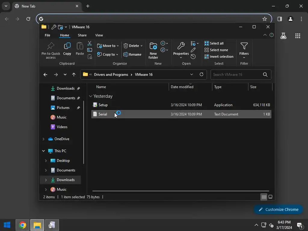308x231 pixels.
Task: Collapse This PC tree node
Action: 43,151
